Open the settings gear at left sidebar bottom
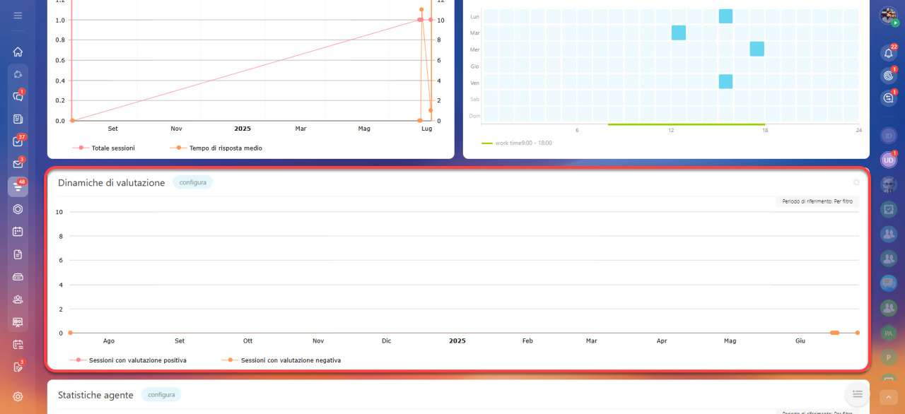 click(x=18, y=397)
